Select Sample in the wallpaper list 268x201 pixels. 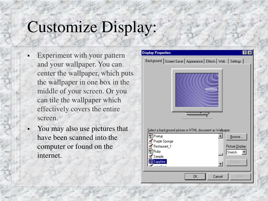[158, 157]
